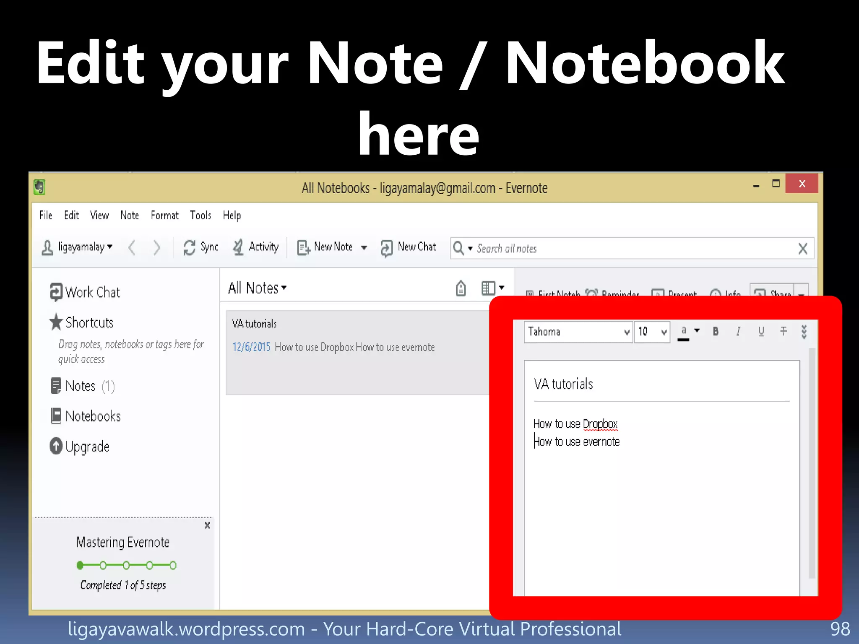Click the Shortcuts star icon
The image size is (859, 644).
click(x=56, y=322)
